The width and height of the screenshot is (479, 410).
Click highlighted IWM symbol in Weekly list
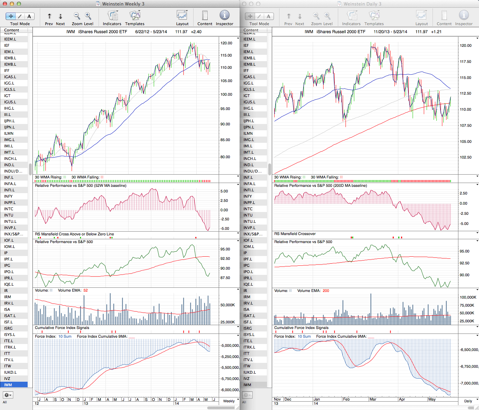click(8, 385)
